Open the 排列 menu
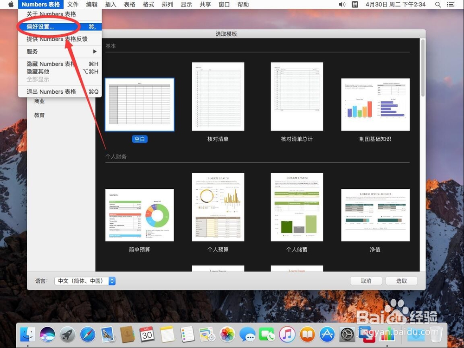 click(x=168, y=5)
